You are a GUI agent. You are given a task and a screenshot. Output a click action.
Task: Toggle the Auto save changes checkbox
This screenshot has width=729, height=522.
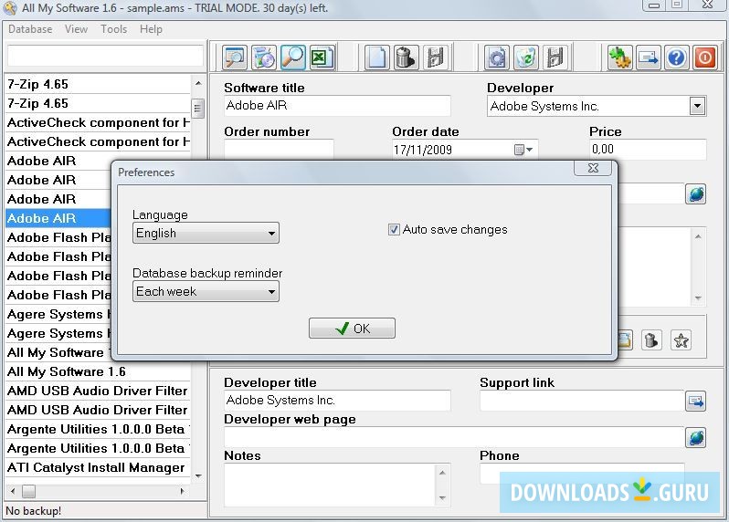click(x=394, y=229)
